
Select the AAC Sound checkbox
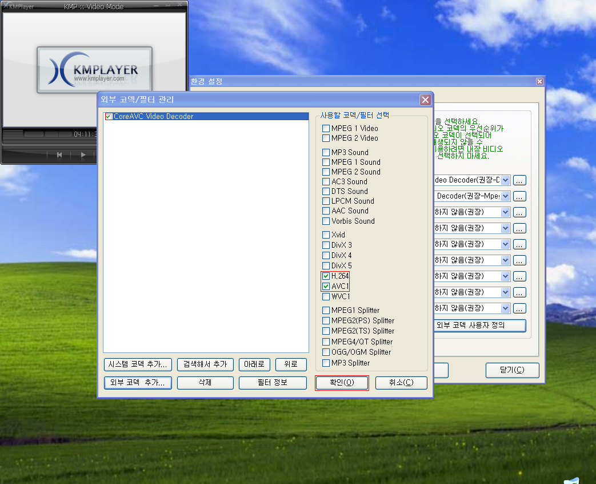[x=326, y=211]
